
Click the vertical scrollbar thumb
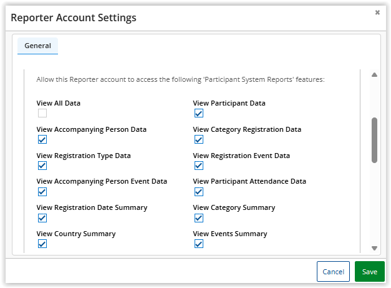click(x=374, y=140)
